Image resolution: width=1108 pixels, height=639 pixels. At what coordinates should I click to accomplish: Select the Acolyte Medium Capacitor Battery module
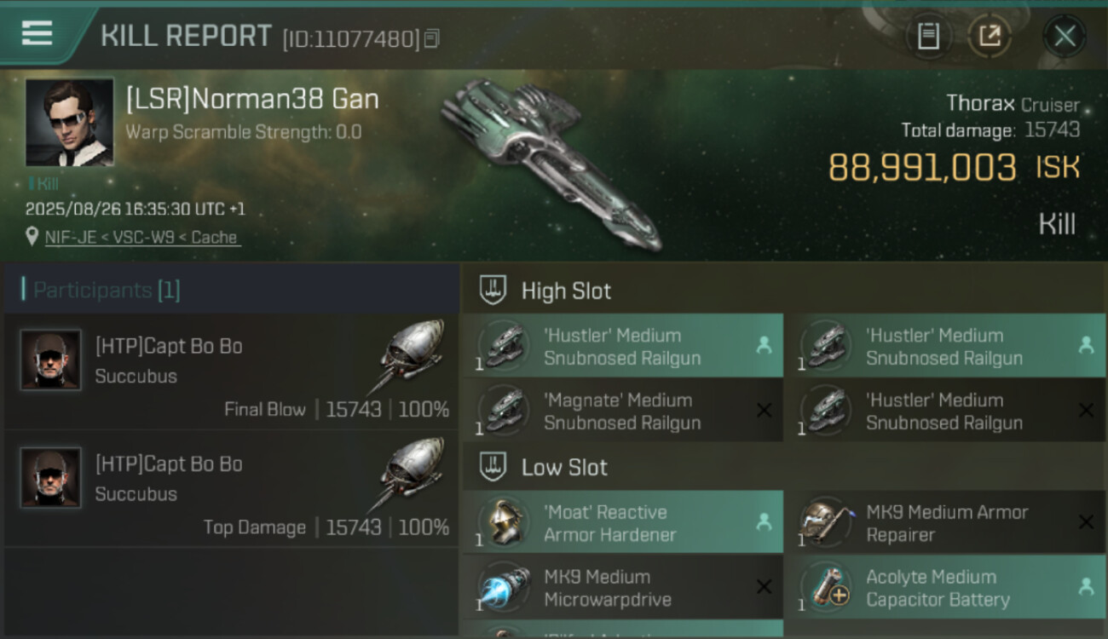point(945,588)
